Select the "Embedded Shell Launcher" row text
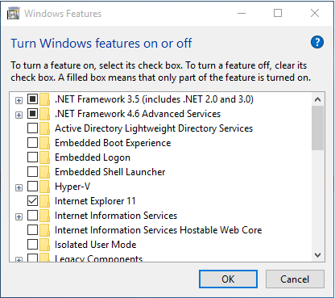The image size is (335, 298). coord(110,172)
